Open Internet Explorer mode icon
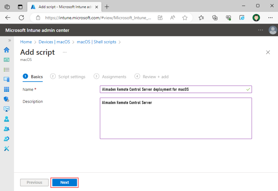The width and height of the screenshot is (278, 191). (x=242, y=17)
